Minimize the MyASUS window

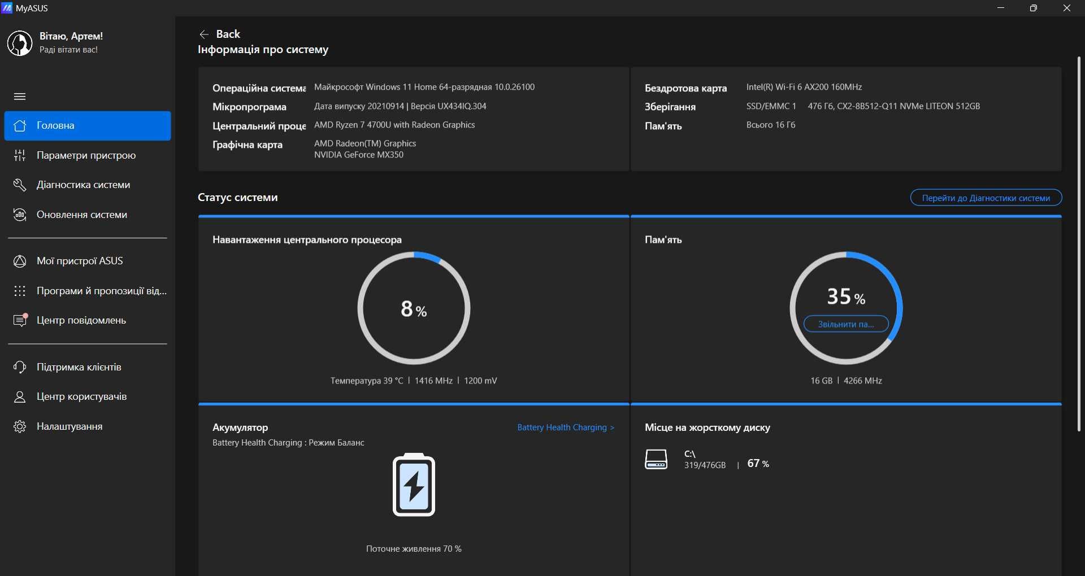pos(1001,8)
